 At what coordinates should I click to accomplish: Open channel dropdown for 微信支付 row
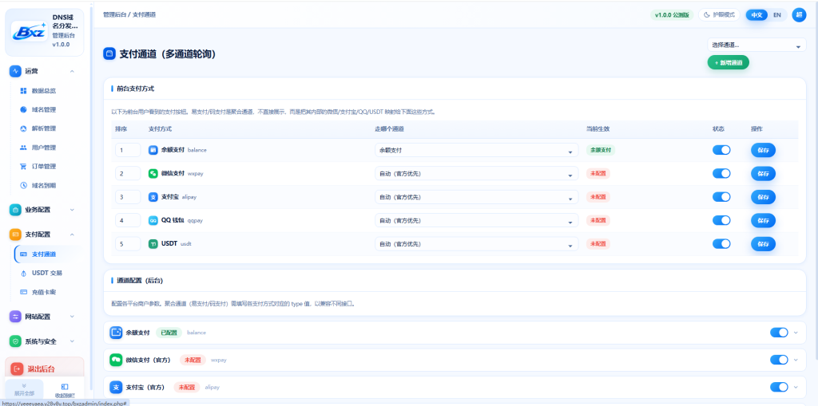click(476, 174)
